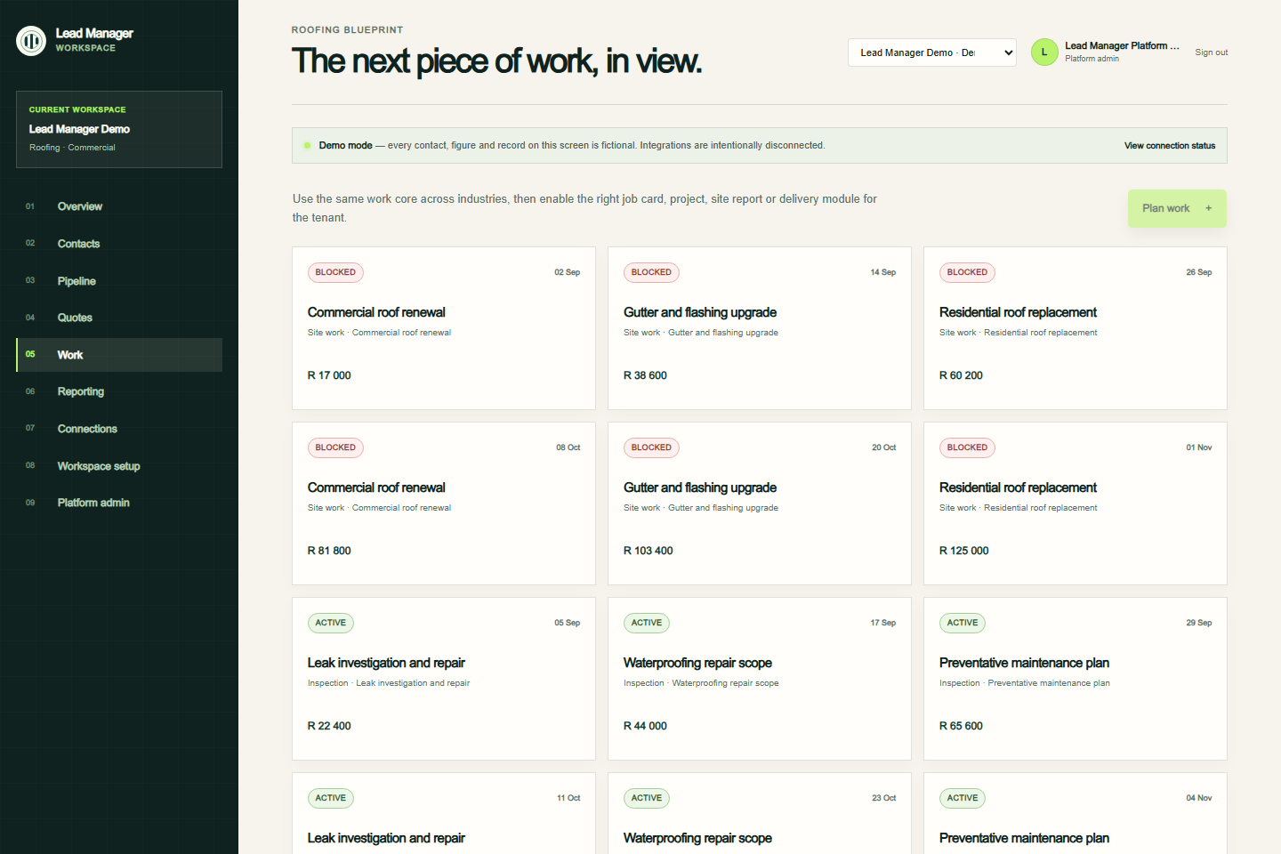
Task: Click the R 125 000 amount
Action: click(964, 551)
